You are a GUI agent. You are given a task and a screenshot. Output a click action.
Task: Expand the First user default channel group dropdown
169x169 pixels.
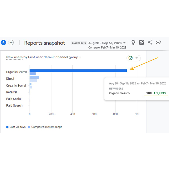[80, 57]
